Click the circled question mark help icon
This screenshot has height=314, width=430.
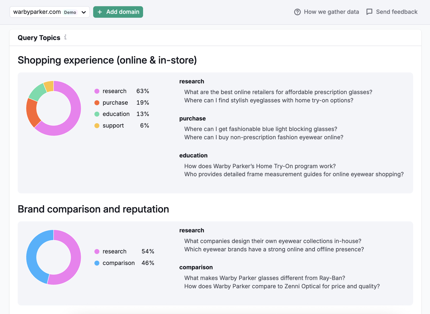click(297, 12)
